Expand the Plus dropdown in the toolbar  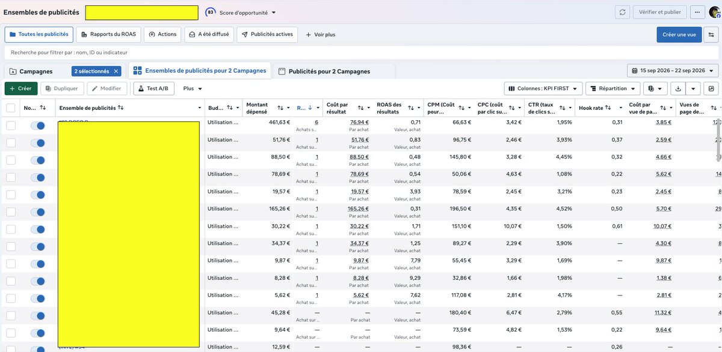[193, 88]
